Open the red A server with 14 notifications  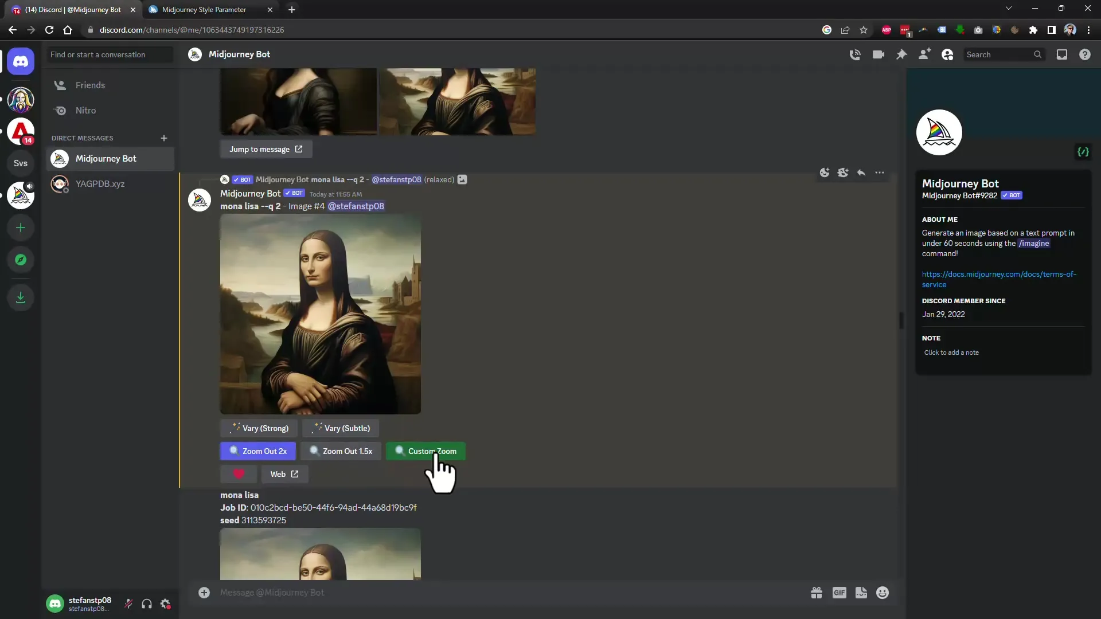pos(21,131)
